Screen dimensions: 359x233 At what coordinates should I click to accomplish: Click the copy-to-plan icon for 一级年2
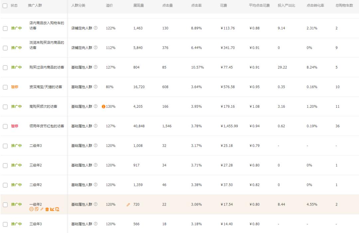[x=58, y=209]
